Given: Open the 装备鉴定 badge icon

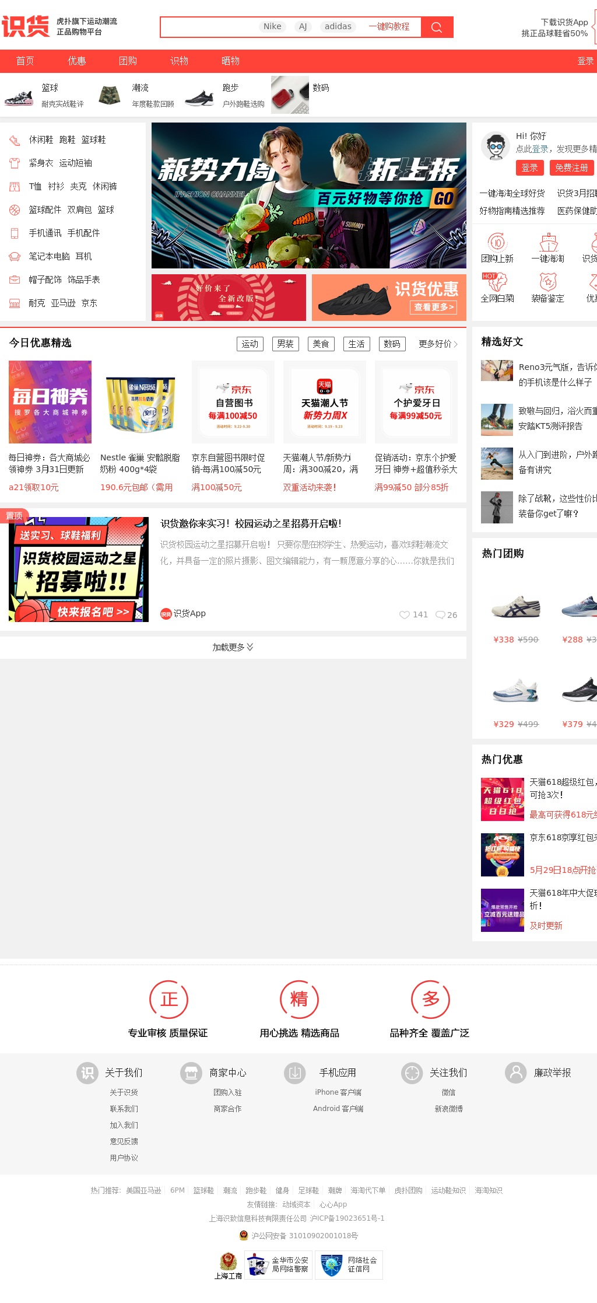Looking at the screenshot, I should click(548, 282).
